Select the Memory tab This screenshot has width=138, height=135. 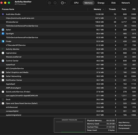pos(88,3)
